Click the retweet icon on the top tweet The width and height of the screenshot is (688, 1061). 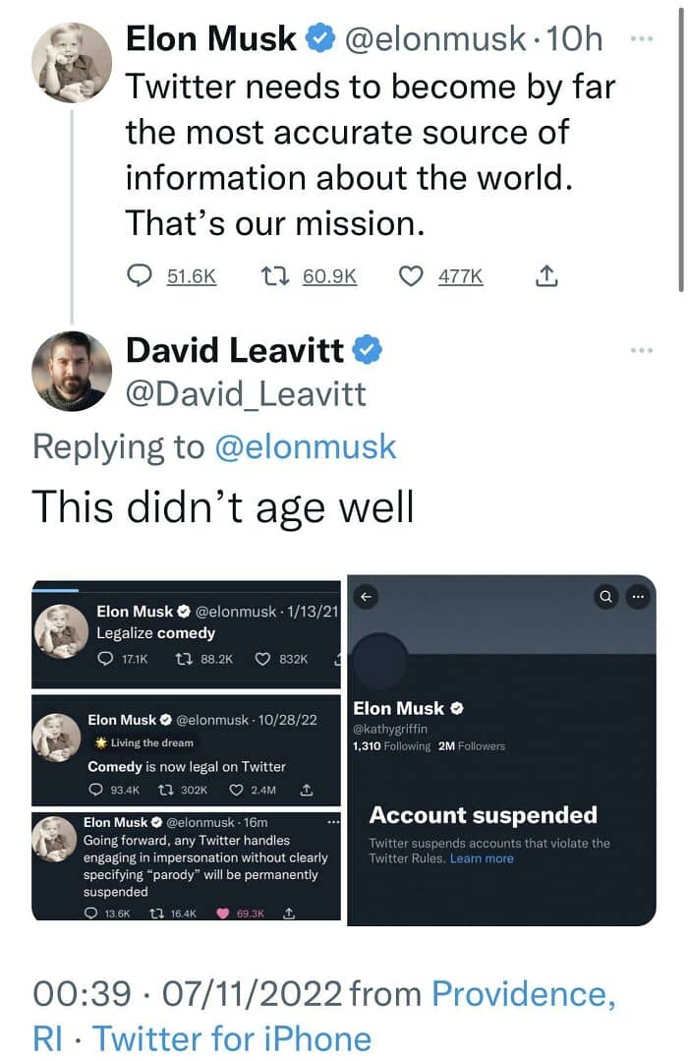tap(274, 277)
